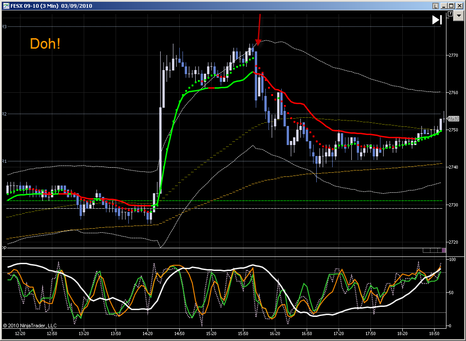Click the R2 pivot level label
Screen dimensions: 466x341
[4, 114]
